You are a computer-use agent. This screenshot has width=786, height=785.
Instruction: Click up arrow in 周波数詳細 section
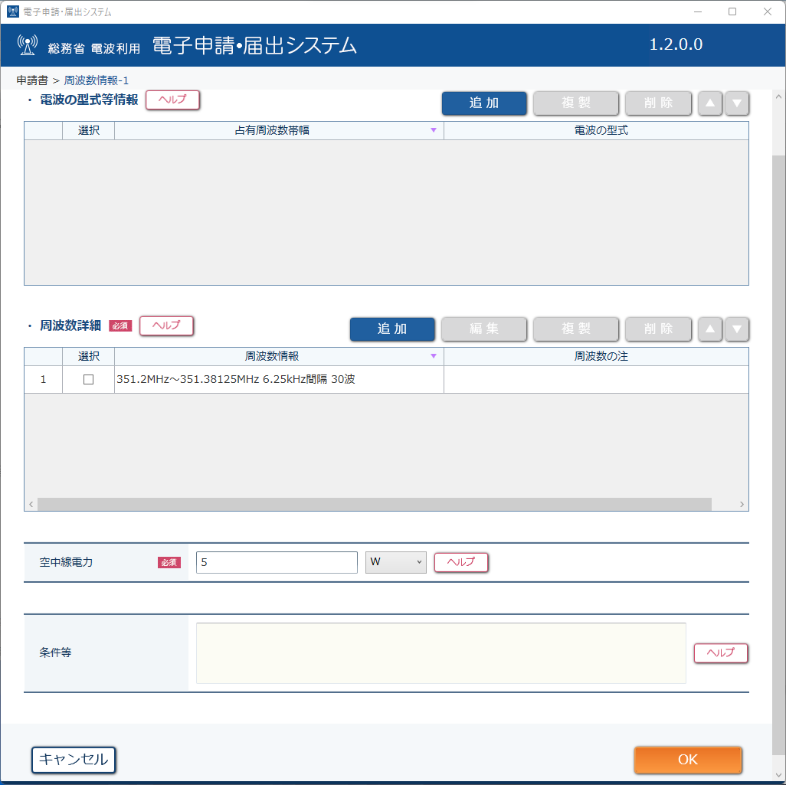[710, 329]
